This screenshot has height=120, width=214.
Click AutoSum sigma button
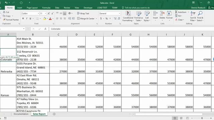coord(181,12)
